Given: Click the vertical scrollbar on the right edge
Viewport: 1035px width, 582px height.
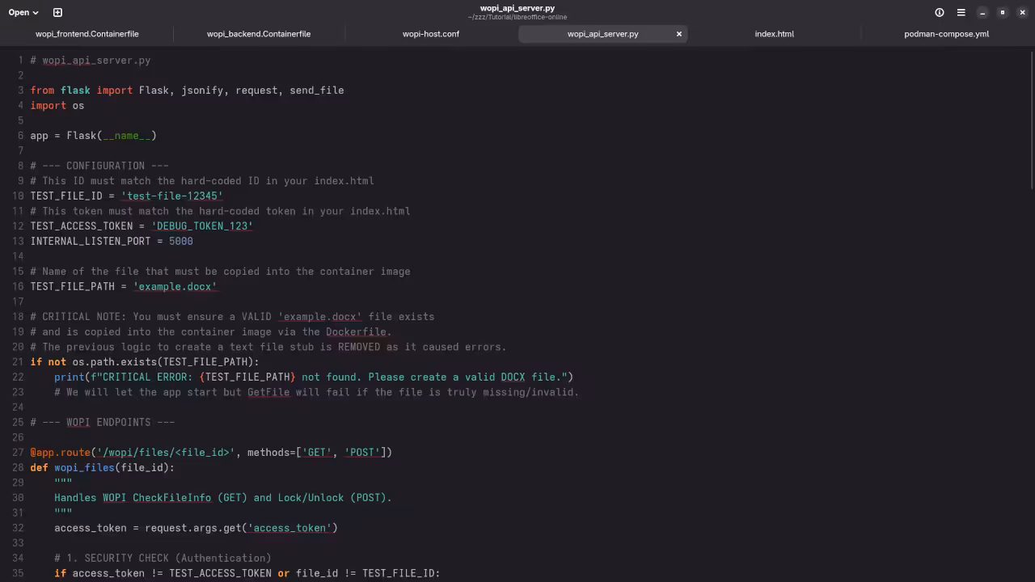Looking at the screenshot, I should click(1031, 121).
